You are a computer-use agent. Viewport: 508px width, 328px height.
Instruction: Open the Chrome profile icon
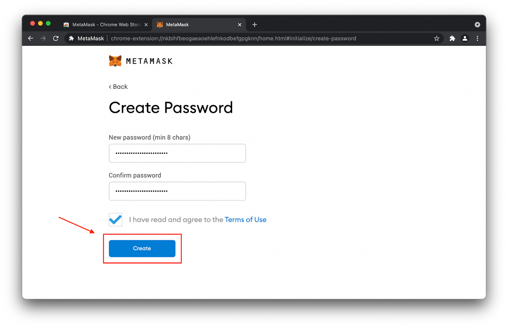coord(465,38)
